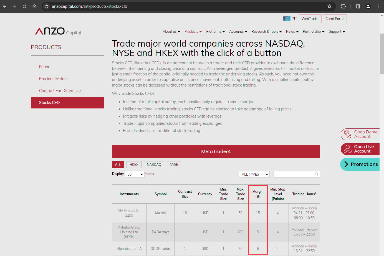Click the GOOGL.xnas symbol cell
This screenshot has height=256, width=384.
click(x=161, y=249)
